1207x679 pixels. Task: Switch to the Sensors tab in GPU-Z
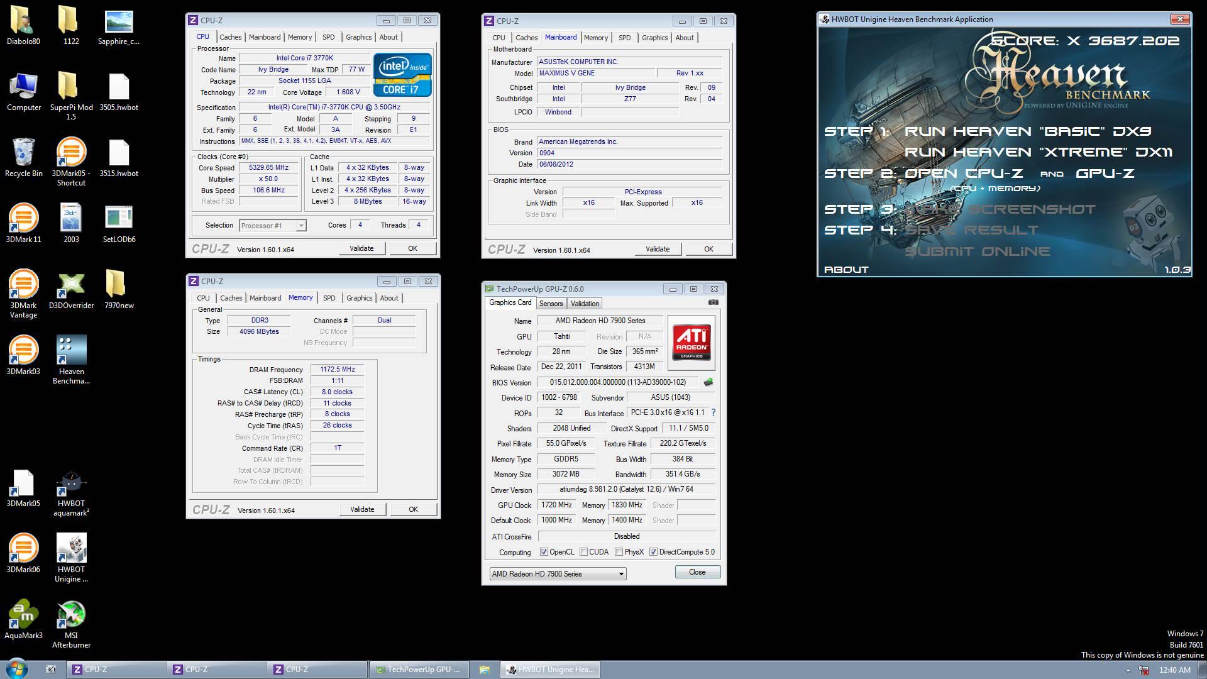pyautogui.click(x=551, y=304)
